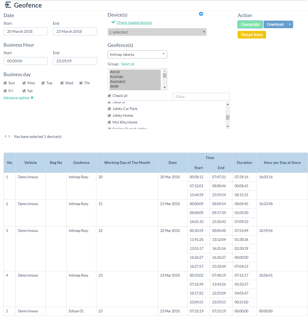Uncheck Johky Car Park geofence

click(x=109, y=109)
